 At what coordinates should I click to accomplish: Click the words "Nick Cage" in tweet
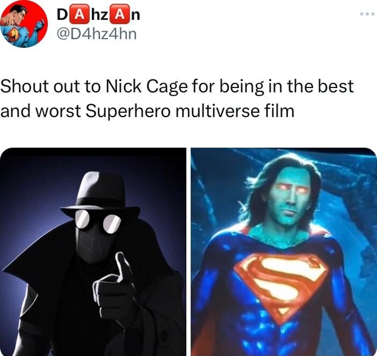click(x=147, y=86)
